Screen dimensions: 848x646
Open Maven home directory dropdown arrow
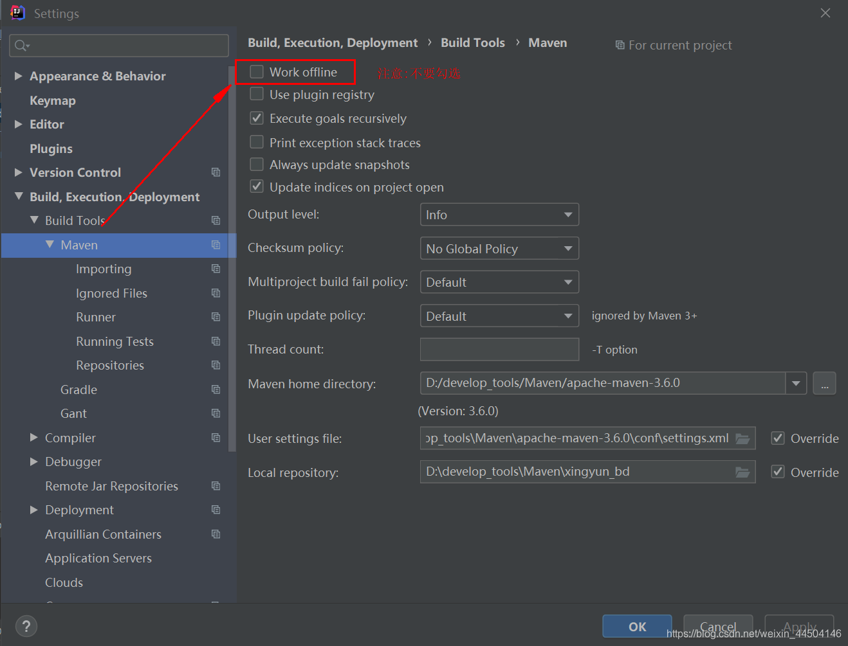(x=796, y=383)
